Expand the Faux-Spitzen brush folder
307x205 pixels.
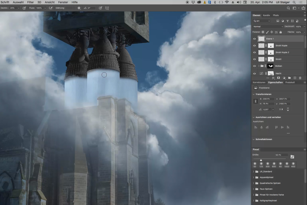[254, 189]
